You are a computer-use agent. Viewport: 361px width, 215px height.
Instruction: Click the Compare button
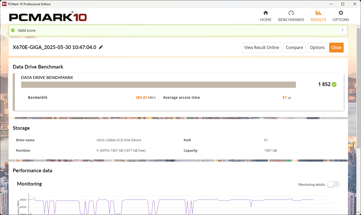294,47
